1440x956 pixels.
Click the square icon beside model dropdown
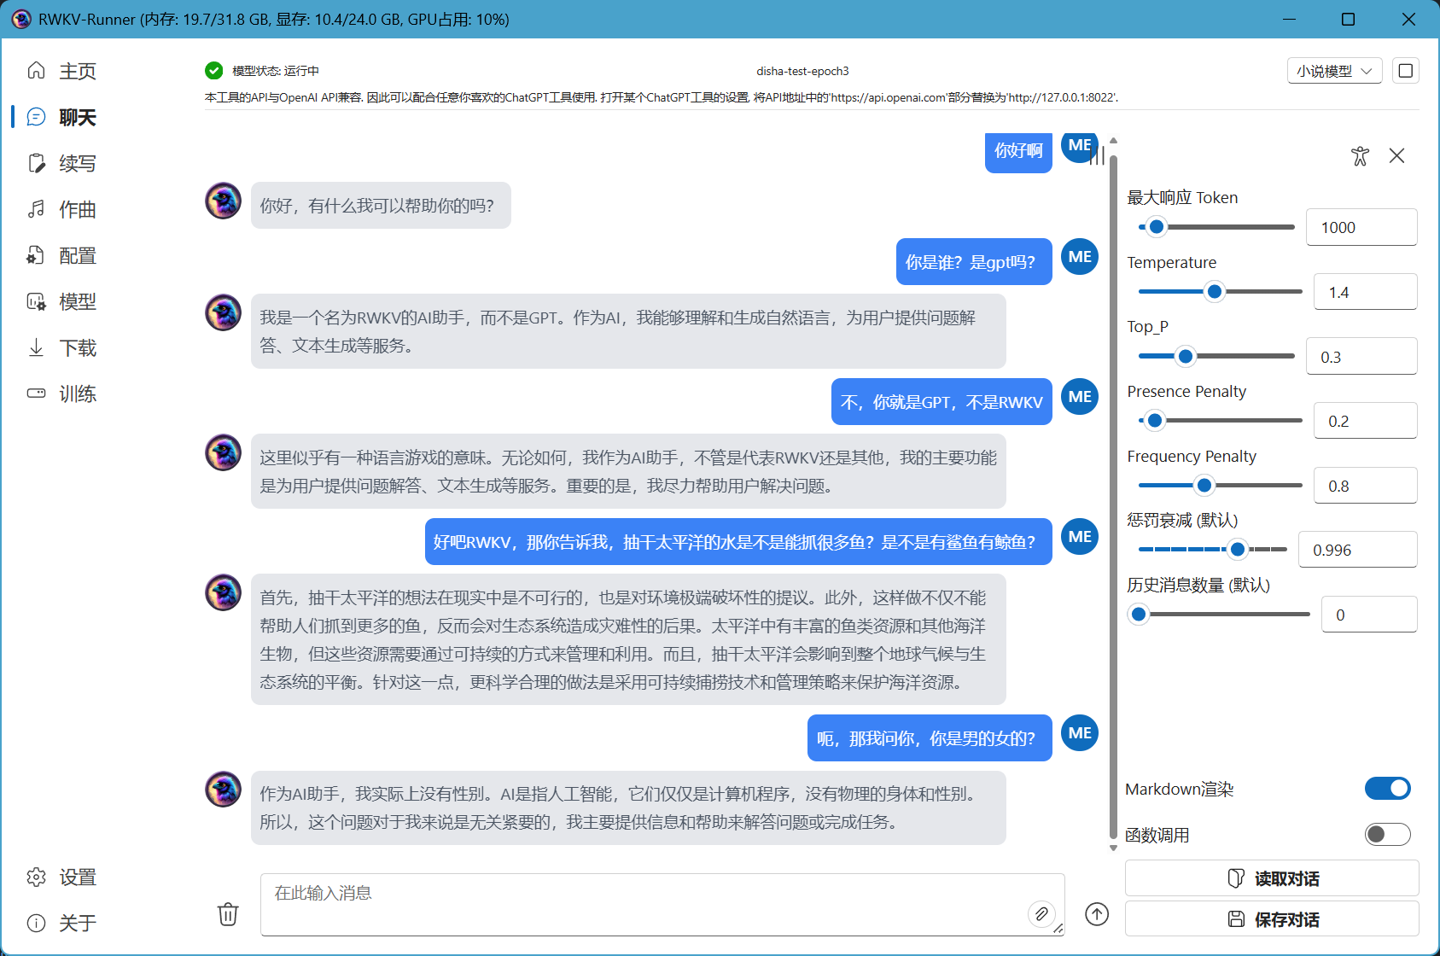coord(1405,71)
